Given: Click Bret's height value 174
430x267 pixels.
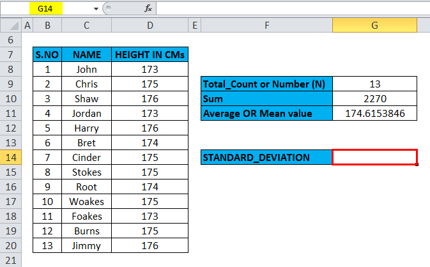Looking at the screenshot, I should pos(150,142).
